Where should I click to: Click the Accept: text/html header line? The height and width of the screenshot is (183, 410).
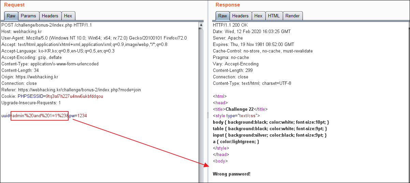coord(84,45)
